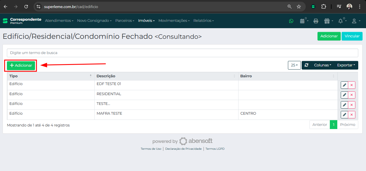Refresh the table with the reload icon
Screen dimensions: 366x171
[x=307, y=65]
